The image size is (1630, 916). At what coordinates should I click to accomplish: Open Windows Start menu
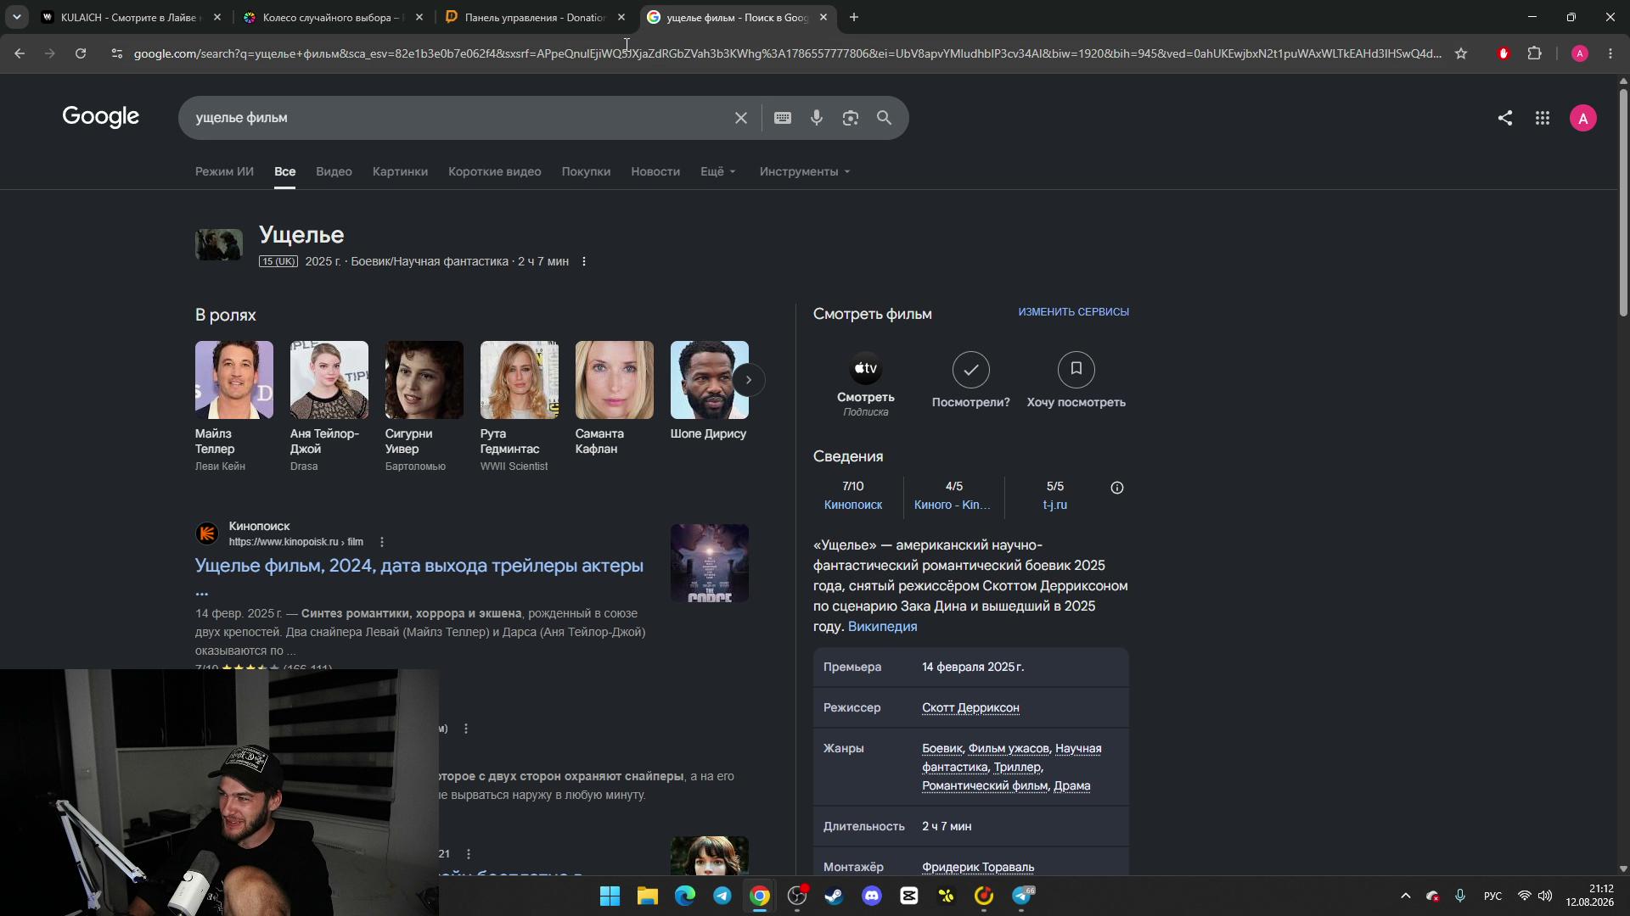(610, 896)
